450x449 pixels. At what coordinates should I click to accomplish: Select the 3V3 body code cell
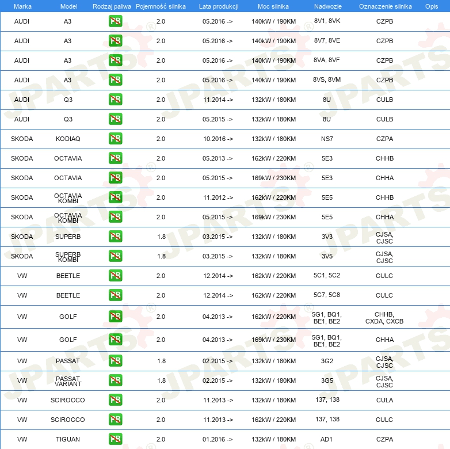pos(327,237)
